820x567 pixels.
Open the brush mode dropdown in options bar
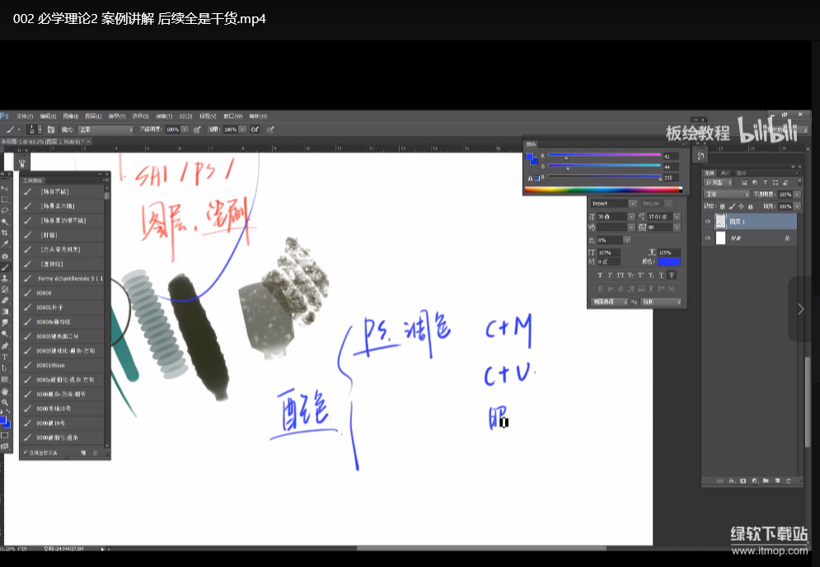point(105,129)
